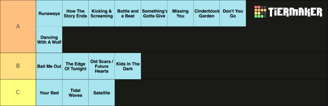This screenshot has height=106, width=328.
Task: Select the Dancing With A Wolf tile
Action: [49, 39]
